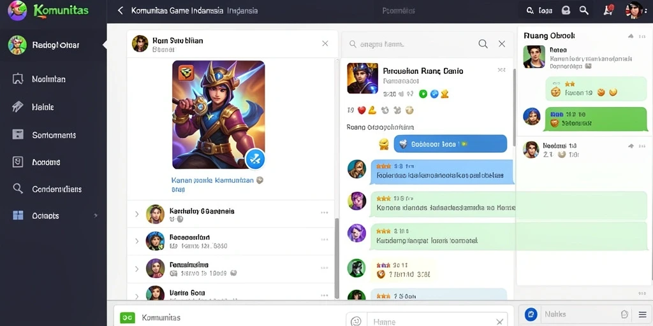This screenshot has height=326, width=653.
Task: Open the first contact avatar in Ruang Obrolan
Action: click(534, 57)
